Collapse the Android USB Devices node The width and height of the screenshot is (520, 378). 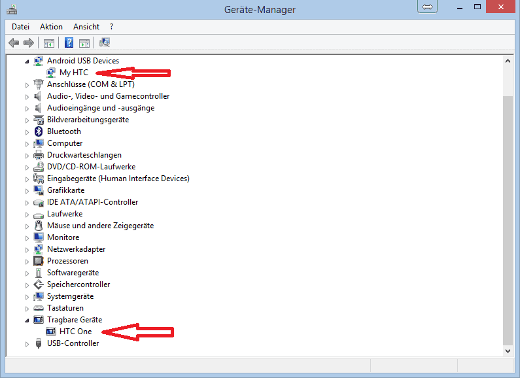tap(27, 61)
